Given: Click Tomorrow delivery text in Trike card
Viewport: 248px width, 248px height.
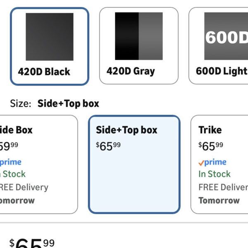Looking at the screenshot, I should pyautogui.click(x=219, y=200).
